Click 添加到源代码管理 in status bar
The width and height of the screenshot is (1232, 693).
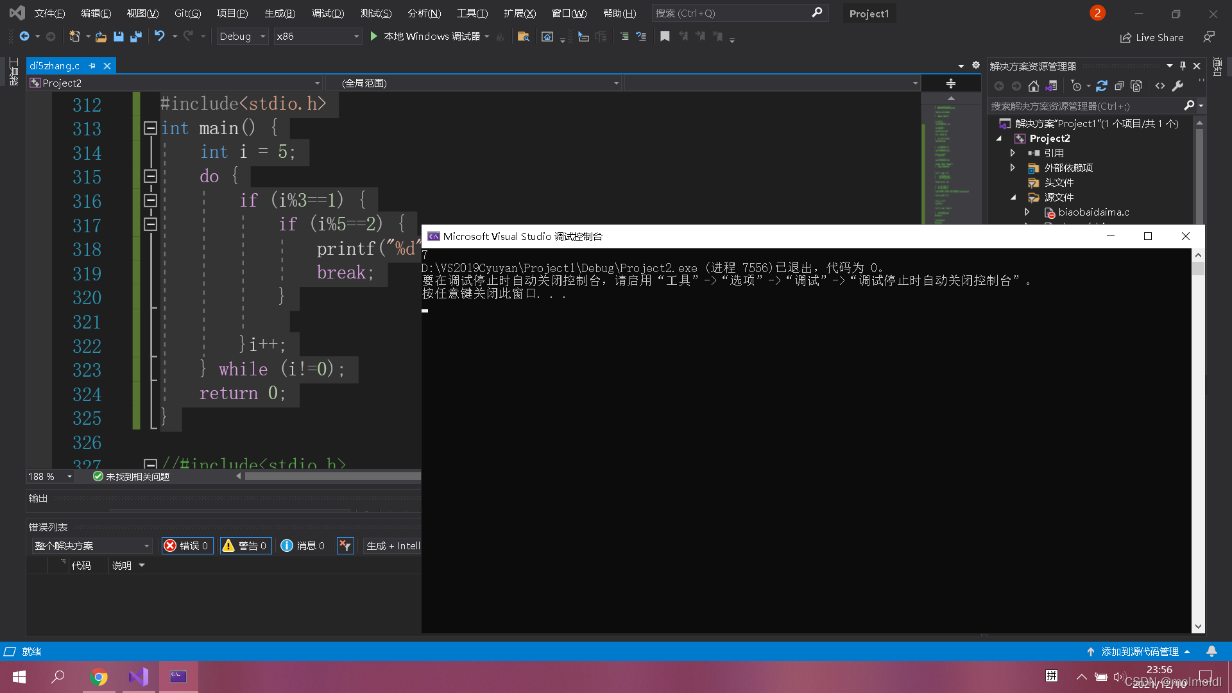(1140, 651)
